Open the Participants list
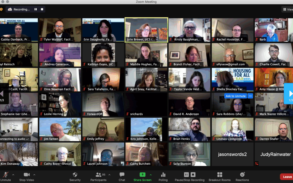 [98, 176]
